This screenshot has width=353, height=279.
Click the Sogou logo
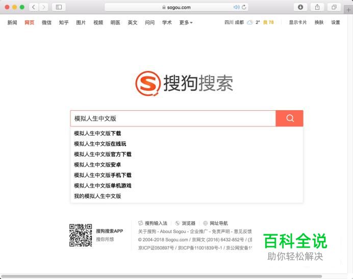coord(184,84)
